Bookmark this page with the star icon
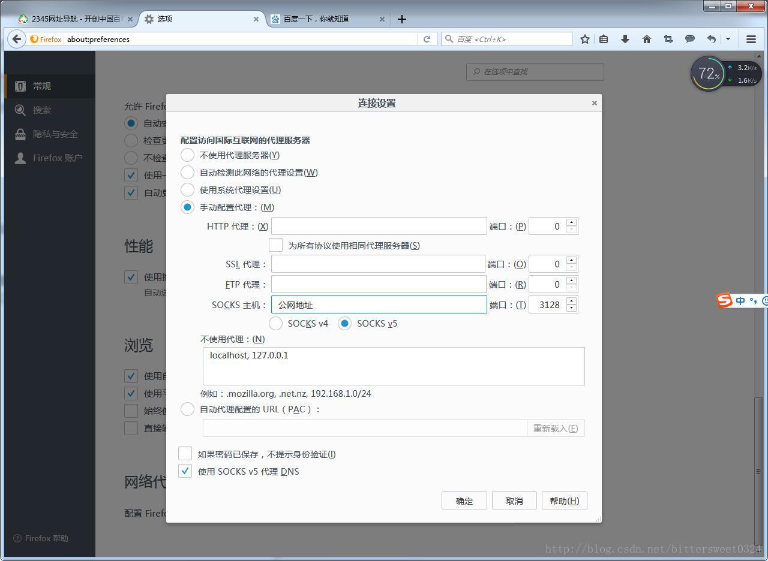The image size is (768, 561). [585, 39]
